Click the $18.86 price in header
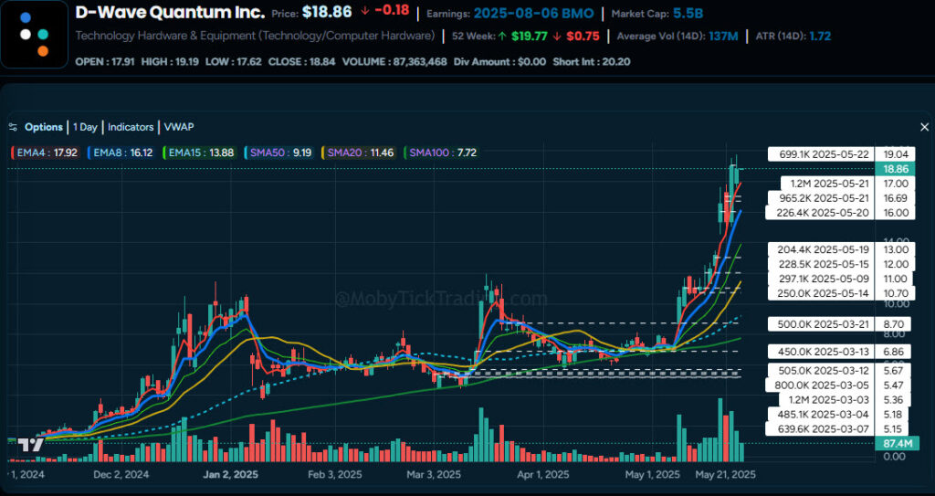935x496 pixels. [x=327, y=12]
